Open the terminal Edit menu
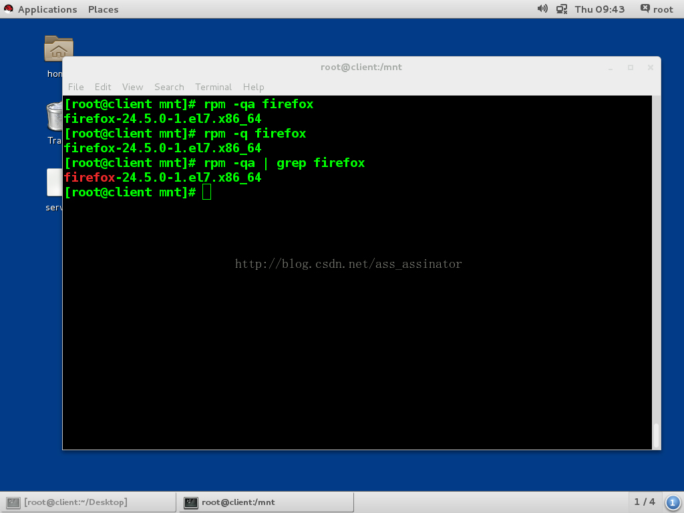Screen dimensions: 684x513 pos(103,87)
